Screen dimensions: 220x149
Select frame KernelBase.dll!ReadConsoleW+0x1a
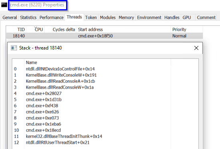coord(60,87)
